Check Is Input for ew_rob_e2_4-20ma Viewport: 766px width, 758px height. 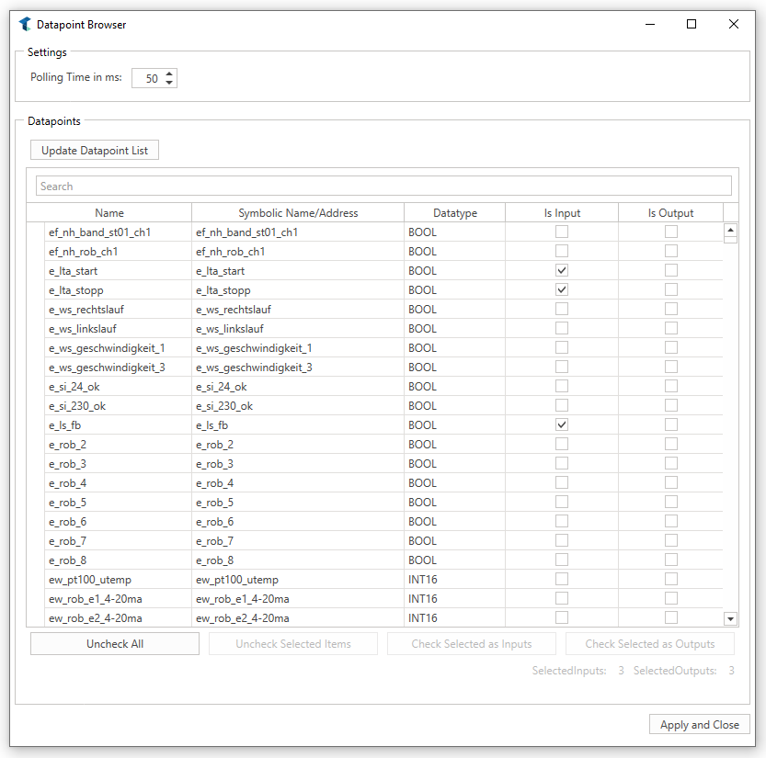click(x=562, y=617)
